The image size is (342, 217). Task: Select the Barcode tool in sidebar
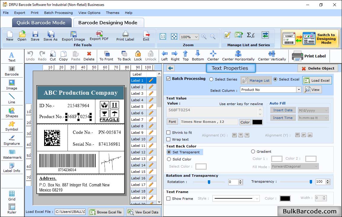pyautogui.click(x=12, y=71)
